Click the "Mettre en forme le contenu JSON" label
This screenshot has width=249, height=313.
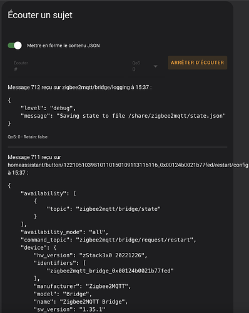point(63,46)
